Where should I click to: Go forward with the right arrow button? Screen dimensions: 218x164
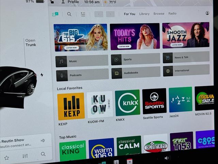click(110, 14)
